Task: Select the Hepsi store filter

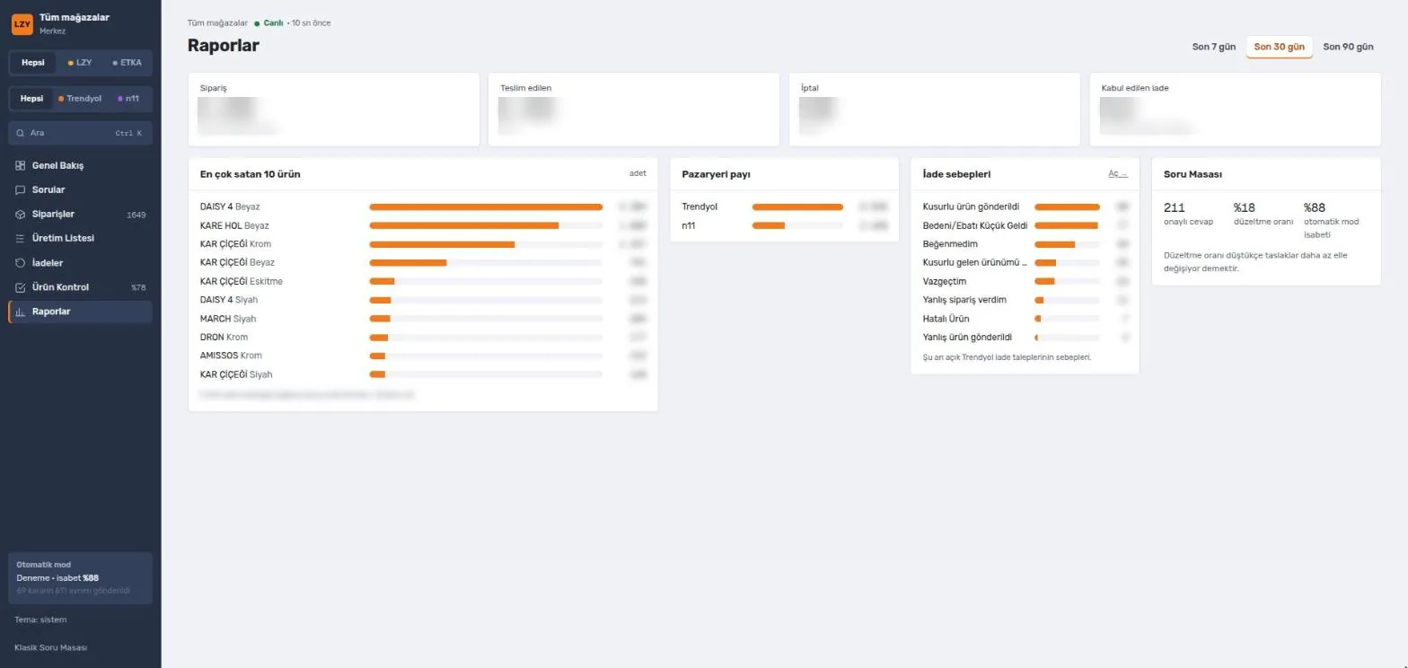Action: [x=33, y=63]
